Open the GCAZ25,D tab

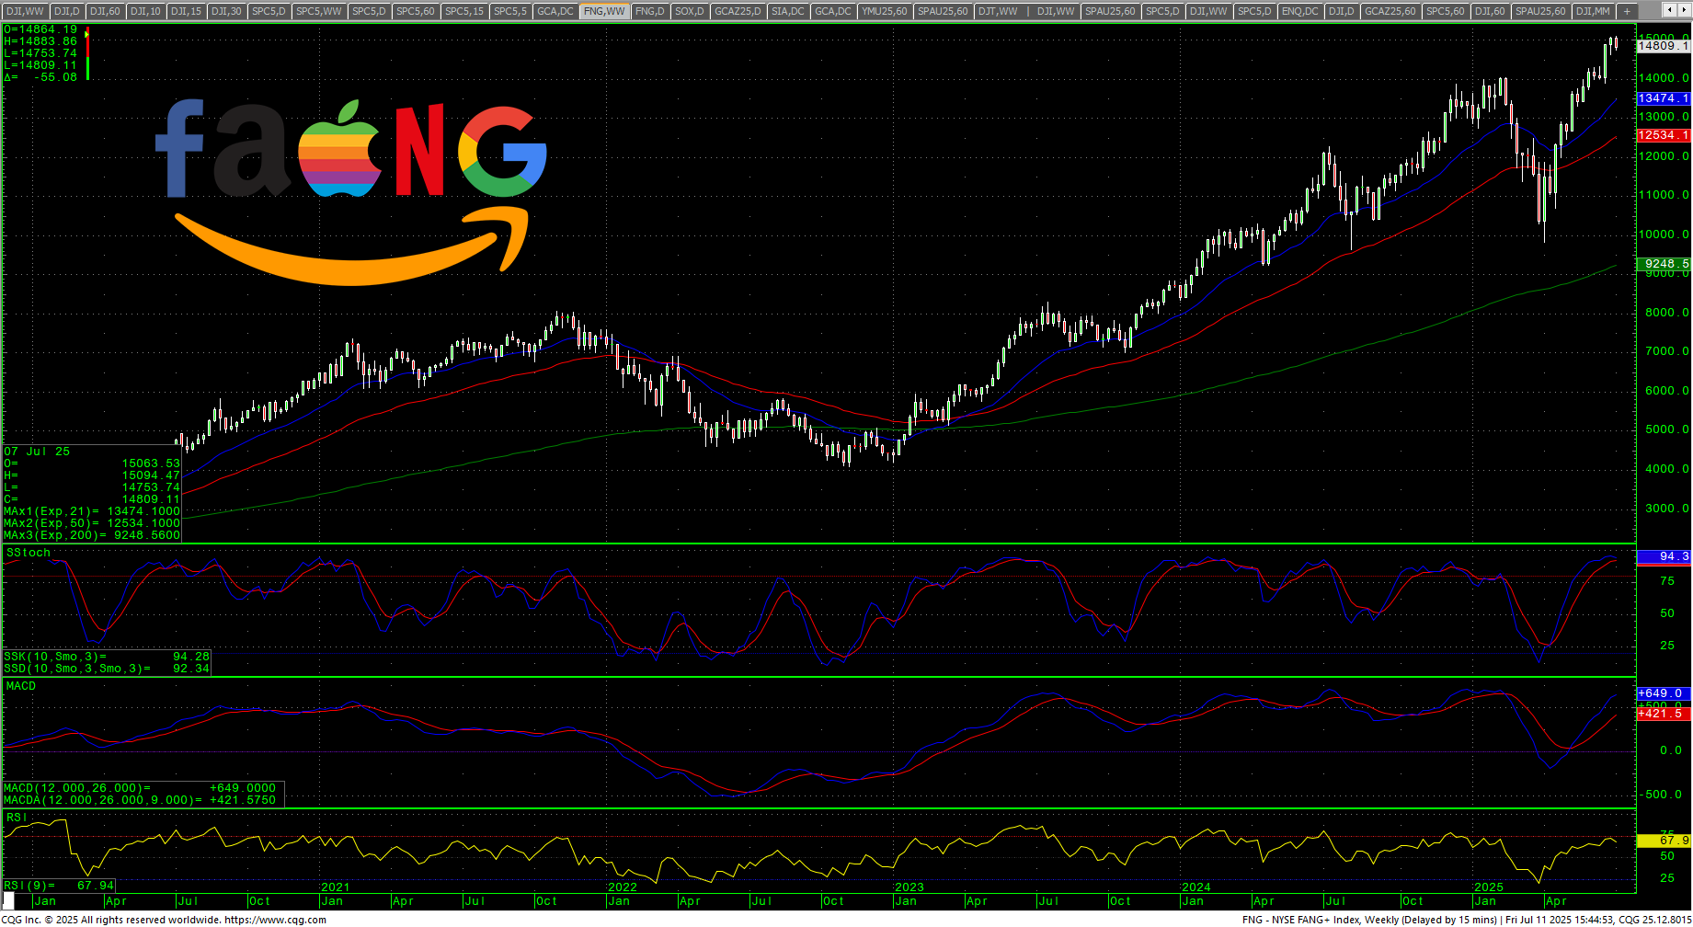pos(738,11)
